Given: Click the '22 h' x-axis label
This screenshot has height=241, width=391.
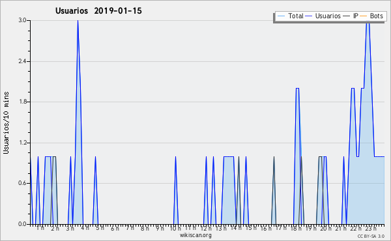Looking at the screenshot, I should click(x=356, y=228).
